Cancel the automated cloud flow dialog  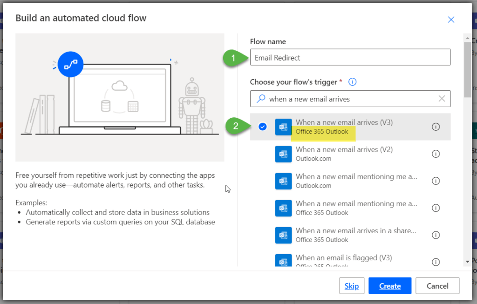pyautogui.click(x=437, y=286)
